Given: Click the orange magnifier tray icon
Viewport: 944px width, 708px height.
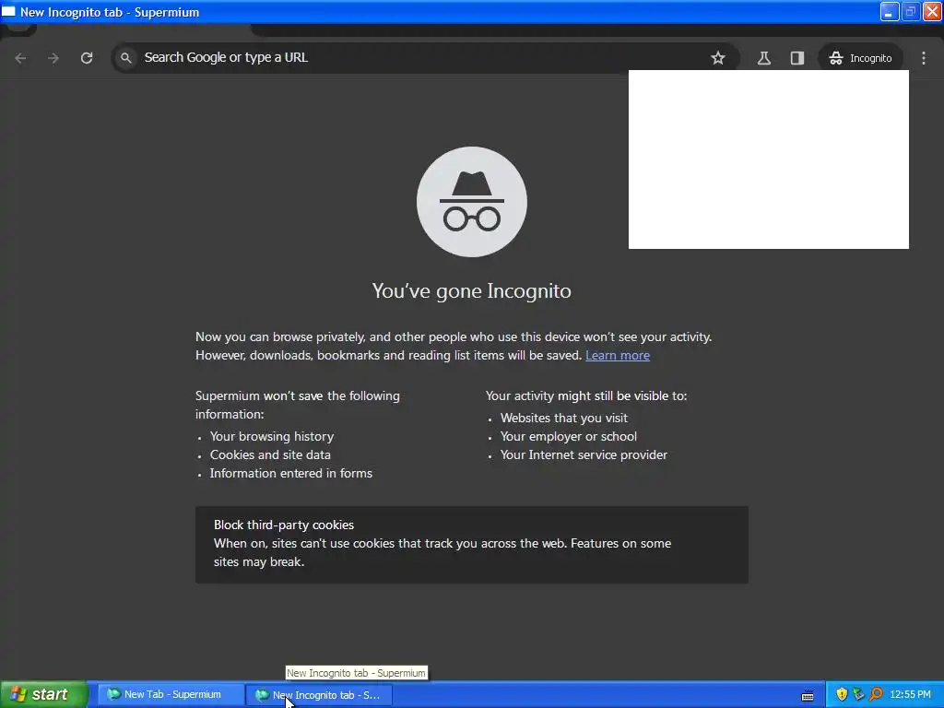Looking at the screenshot, I should [876, 694].
